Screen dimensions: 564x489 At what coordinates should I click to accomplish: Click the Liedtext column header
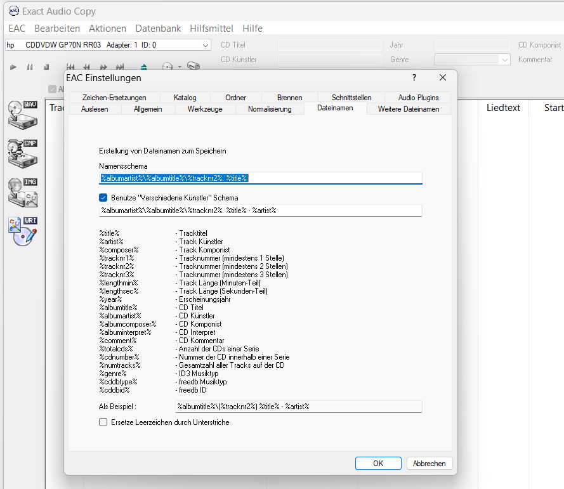pos(503,108)
